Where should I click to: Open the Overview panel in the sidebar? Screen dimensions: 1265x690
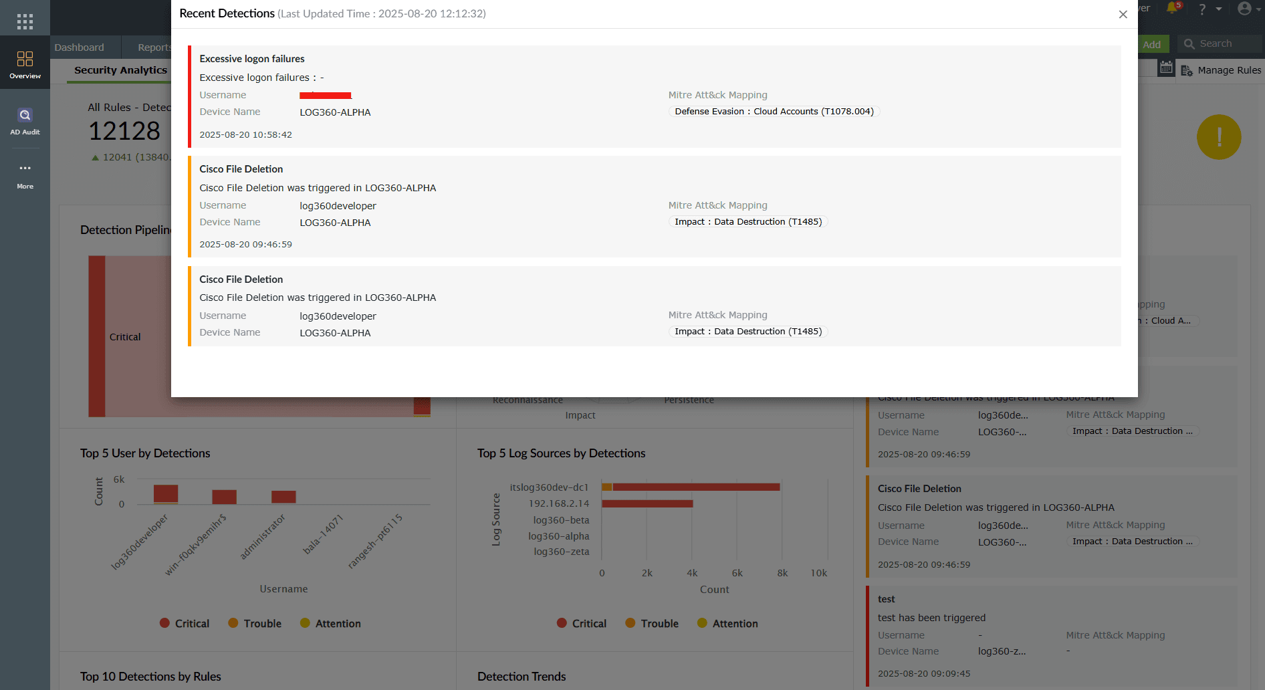tap(25, 64)
